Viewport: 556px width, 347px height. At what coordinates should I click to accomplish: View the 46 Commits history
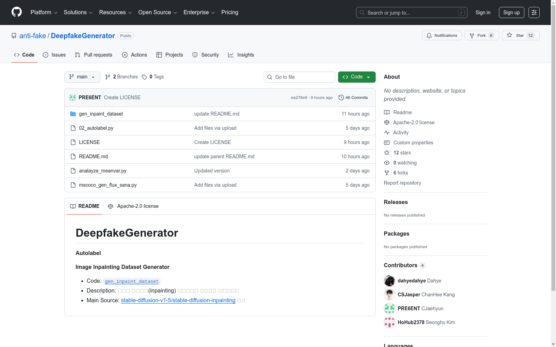(353, 98)
